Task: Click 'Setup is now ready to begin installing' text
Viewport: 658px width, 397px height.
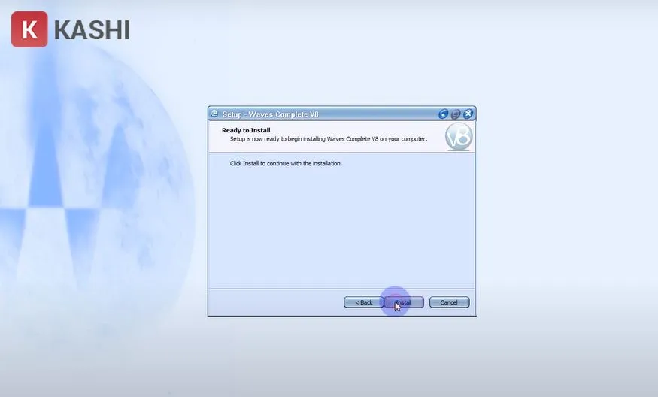Action: click(328, 139)
